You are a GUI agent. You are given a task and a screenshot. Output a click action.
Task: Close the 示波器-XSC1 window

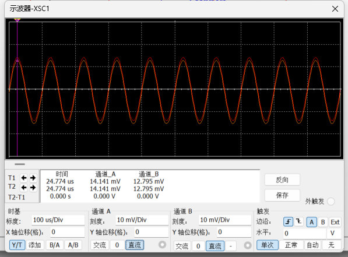point(335,9)
